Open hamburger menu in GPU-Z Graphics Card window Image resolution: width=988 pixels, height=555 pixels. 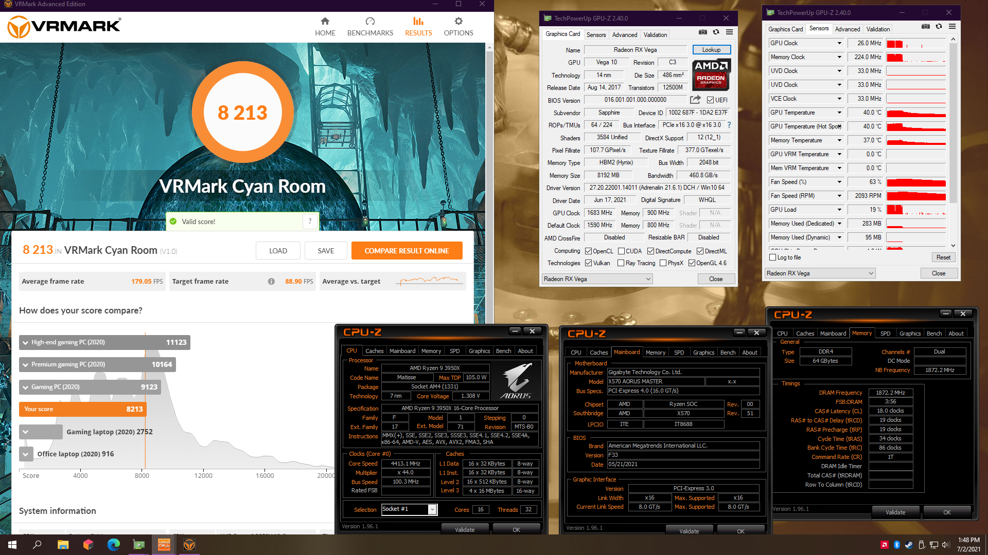(x=729, y=32)
